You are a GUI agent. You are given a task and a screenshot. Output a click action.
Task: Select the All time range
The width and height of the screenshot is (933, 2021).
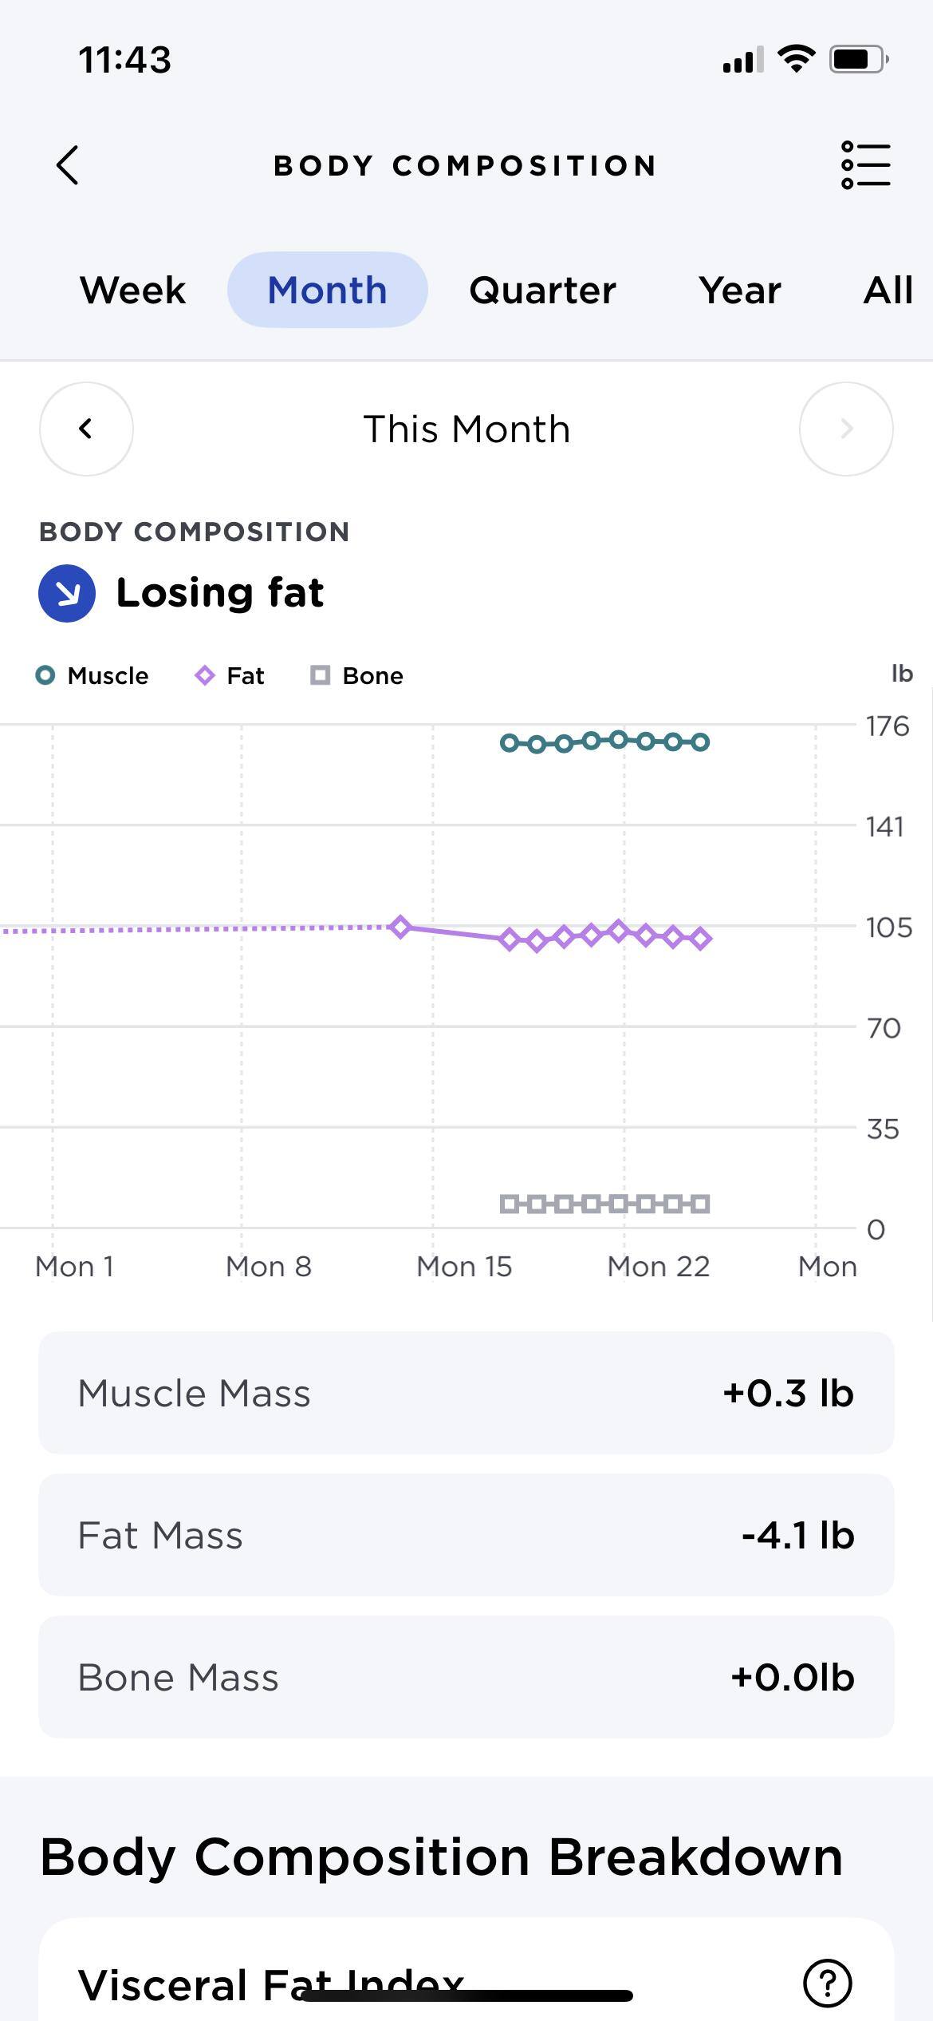click(x=888, y=290)
